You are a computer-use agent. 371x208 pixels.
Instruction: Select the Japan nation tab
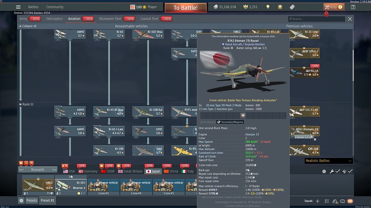pyautogui.click(x=153, y=171)
